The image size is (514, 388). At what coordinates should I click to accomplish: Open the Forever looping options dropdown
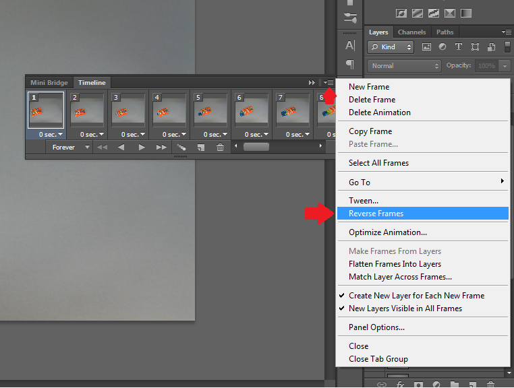70,148
